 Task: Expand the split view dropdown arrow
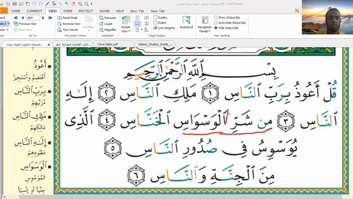[x=142, y=30]
